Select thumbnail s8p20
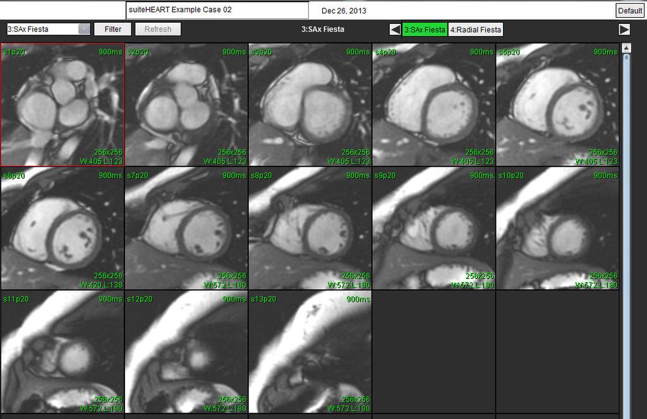 coord(310,228)
